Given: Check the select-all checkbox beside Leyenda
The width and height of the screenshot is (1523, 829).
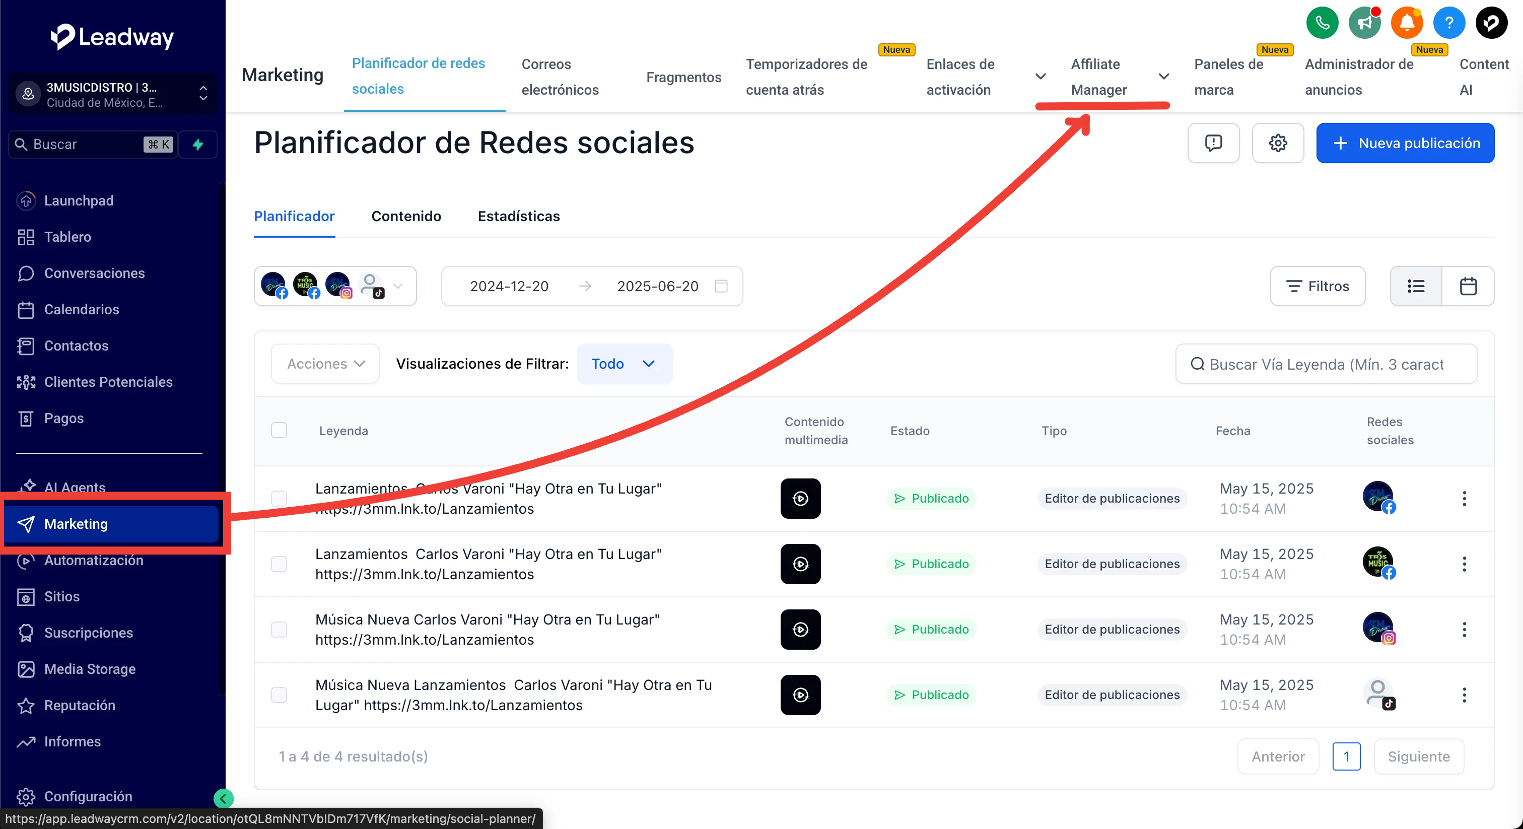Looking at the screenshot, I should (x=279, y=431).
